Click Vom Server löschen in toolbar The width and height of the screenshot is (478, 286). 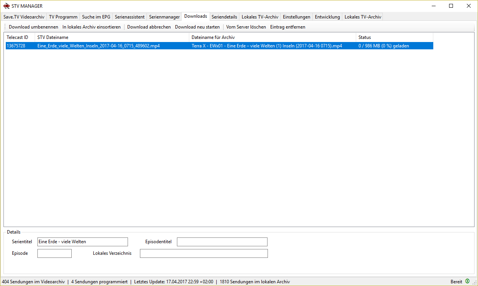tap(246, 27)
